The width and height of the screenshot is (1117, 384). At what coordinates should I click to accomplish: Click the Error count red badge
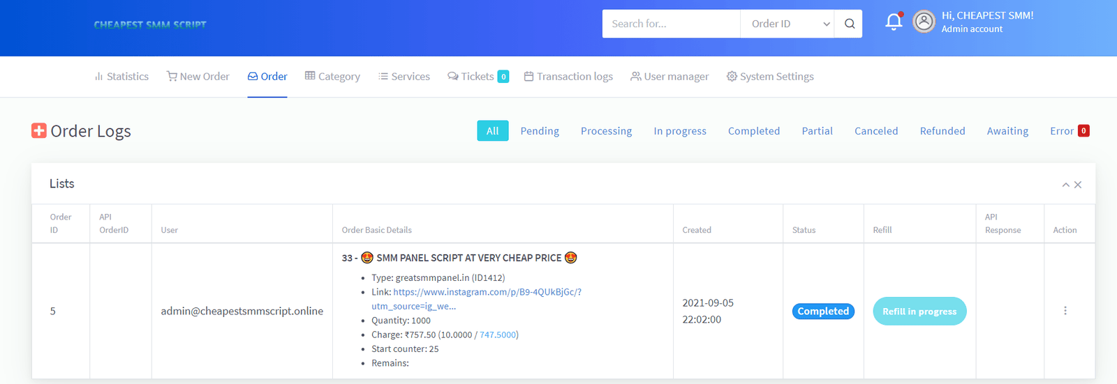(1083, 131)
